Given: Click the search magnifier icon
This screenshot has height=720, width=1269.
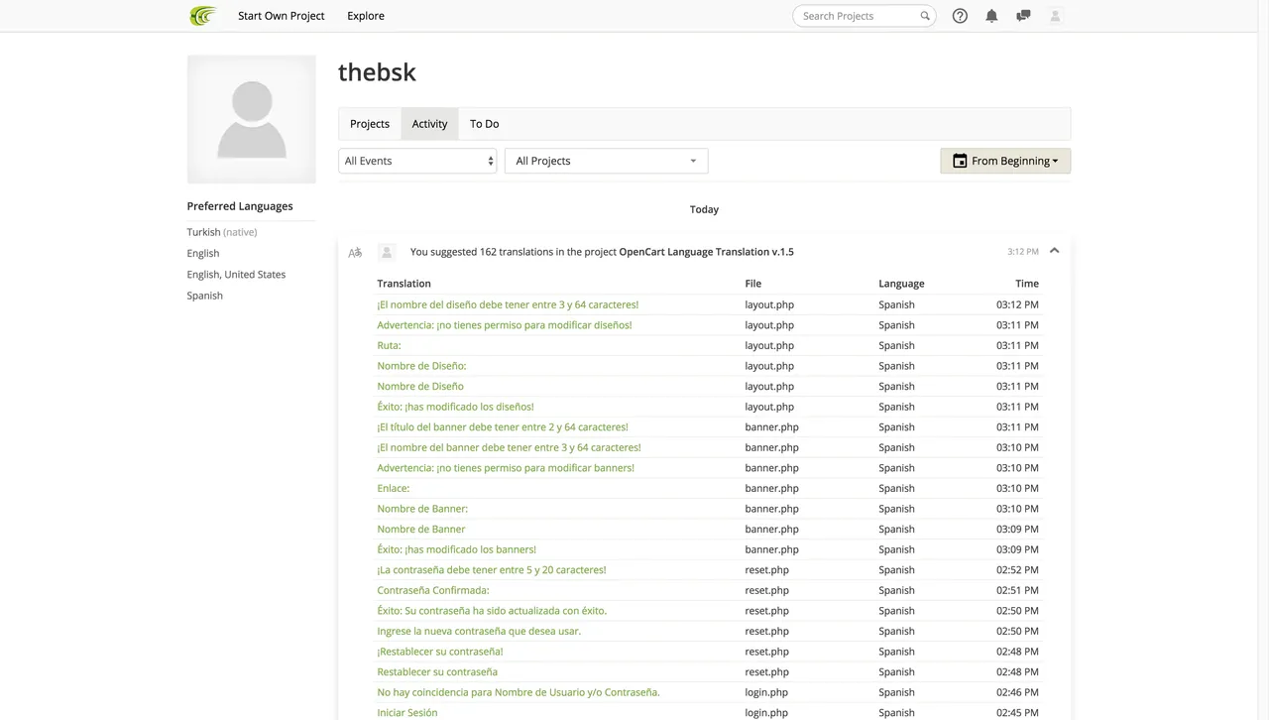Looking at the screenshot, I should point(925,16).
